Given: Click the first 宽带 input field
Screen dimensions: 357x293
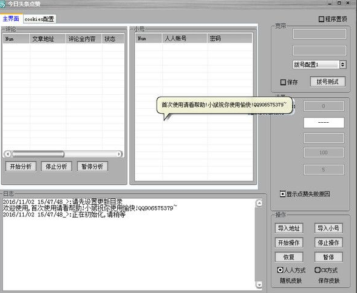Looking at the screenshot, I should coord(319,34).
